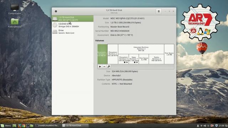
Task: Select the Swap Partition 7 block
Action: (x=134, y=59)
